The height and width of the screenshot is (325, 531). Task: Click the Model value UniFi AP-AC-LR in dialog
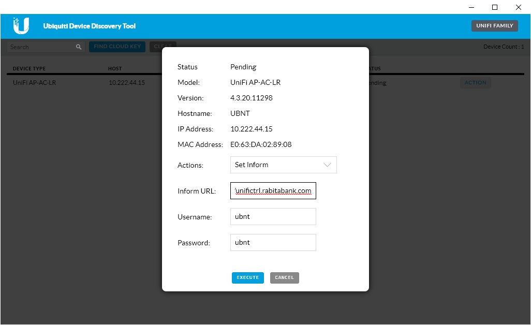pos(255,82)
